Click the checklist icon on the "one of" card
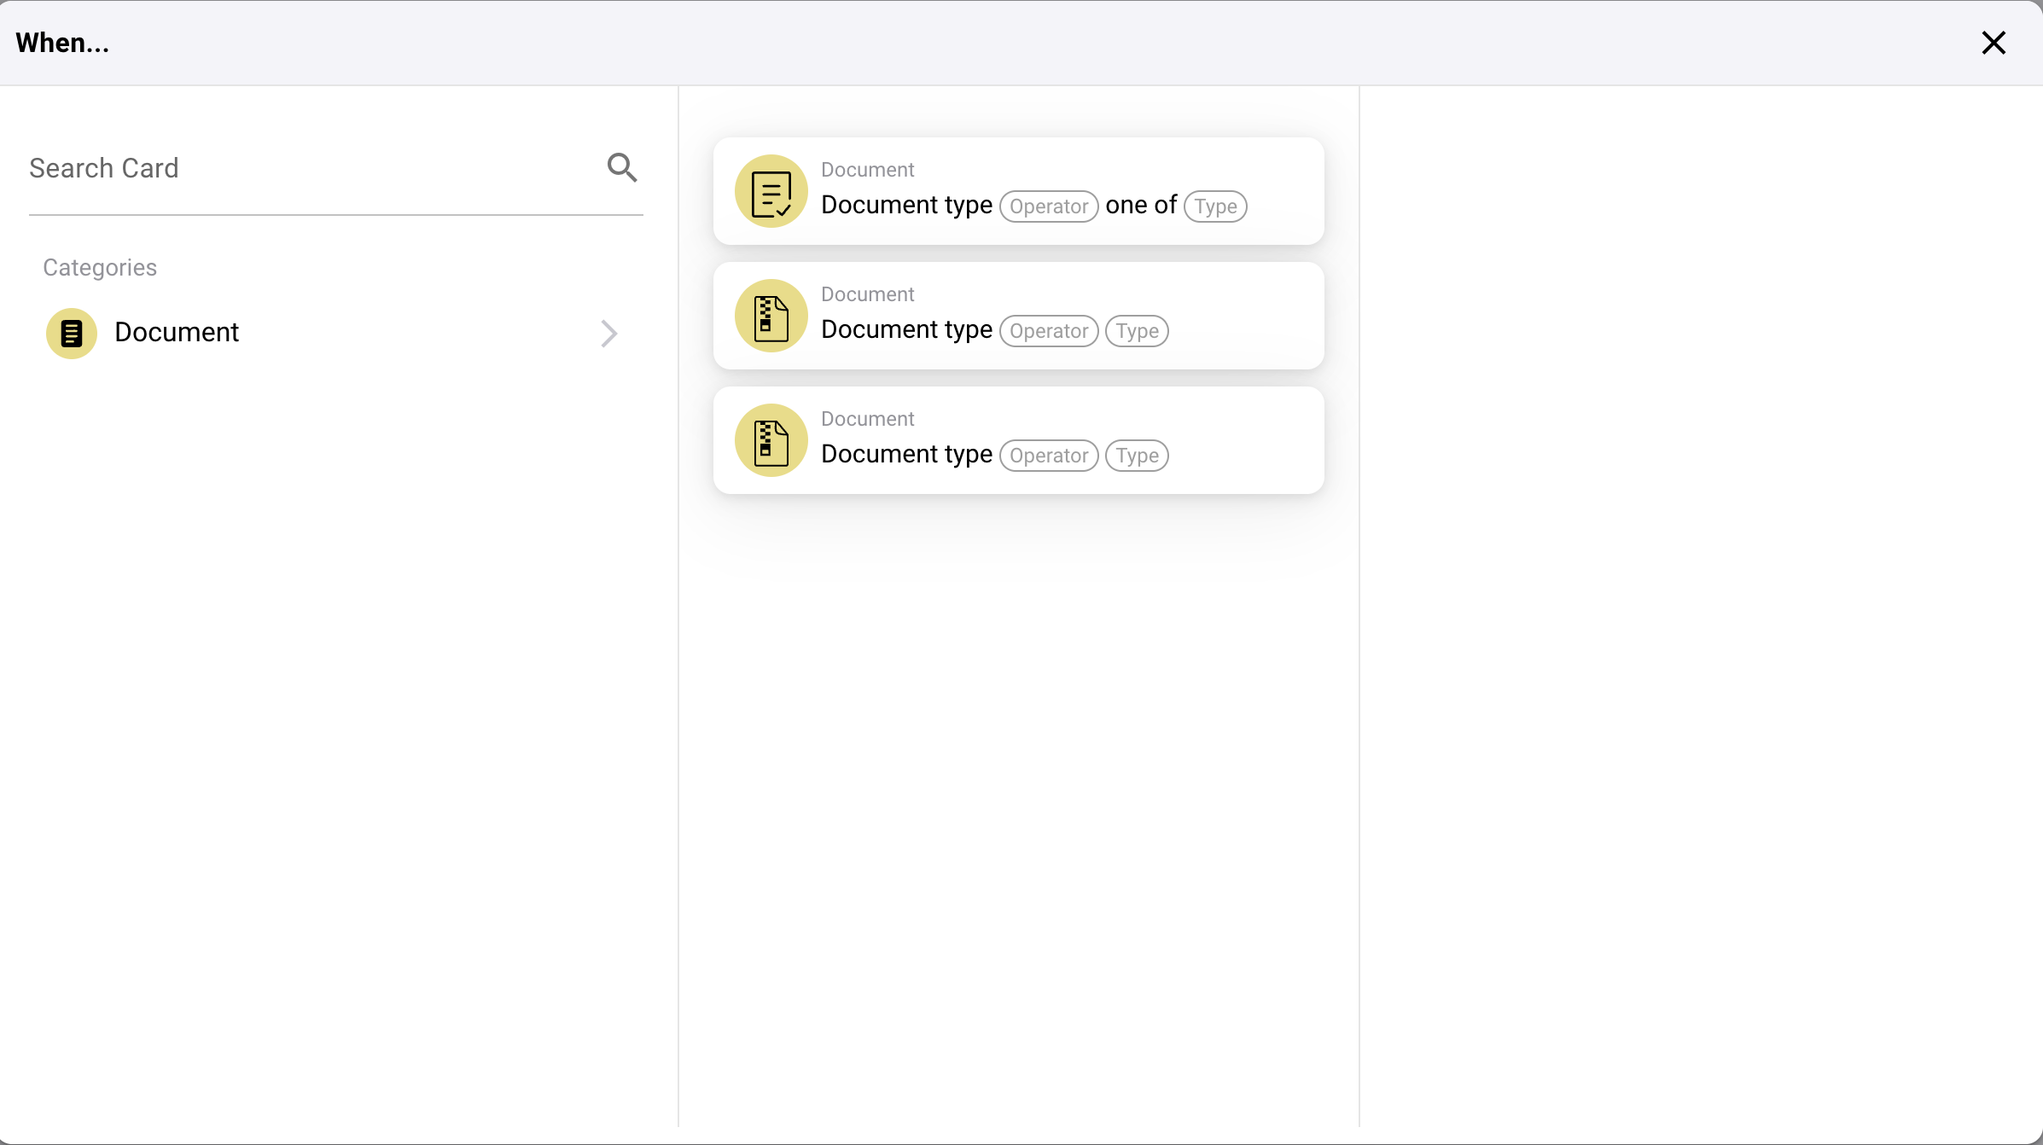Viewport: 2043px width, 1145px height. [x=771, y=191]
